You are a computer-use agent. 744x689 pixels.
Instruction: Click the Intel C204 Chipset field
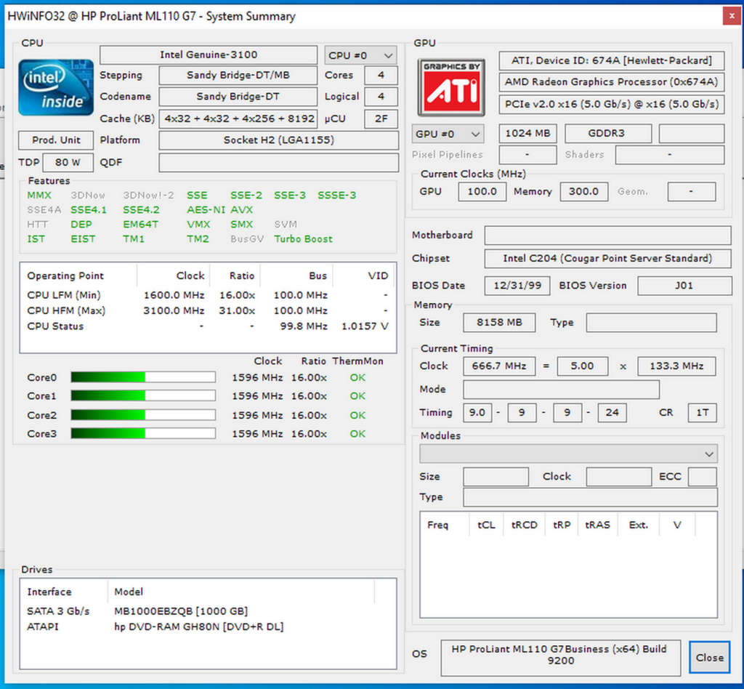pyautogui.click(x=608, y=259)
